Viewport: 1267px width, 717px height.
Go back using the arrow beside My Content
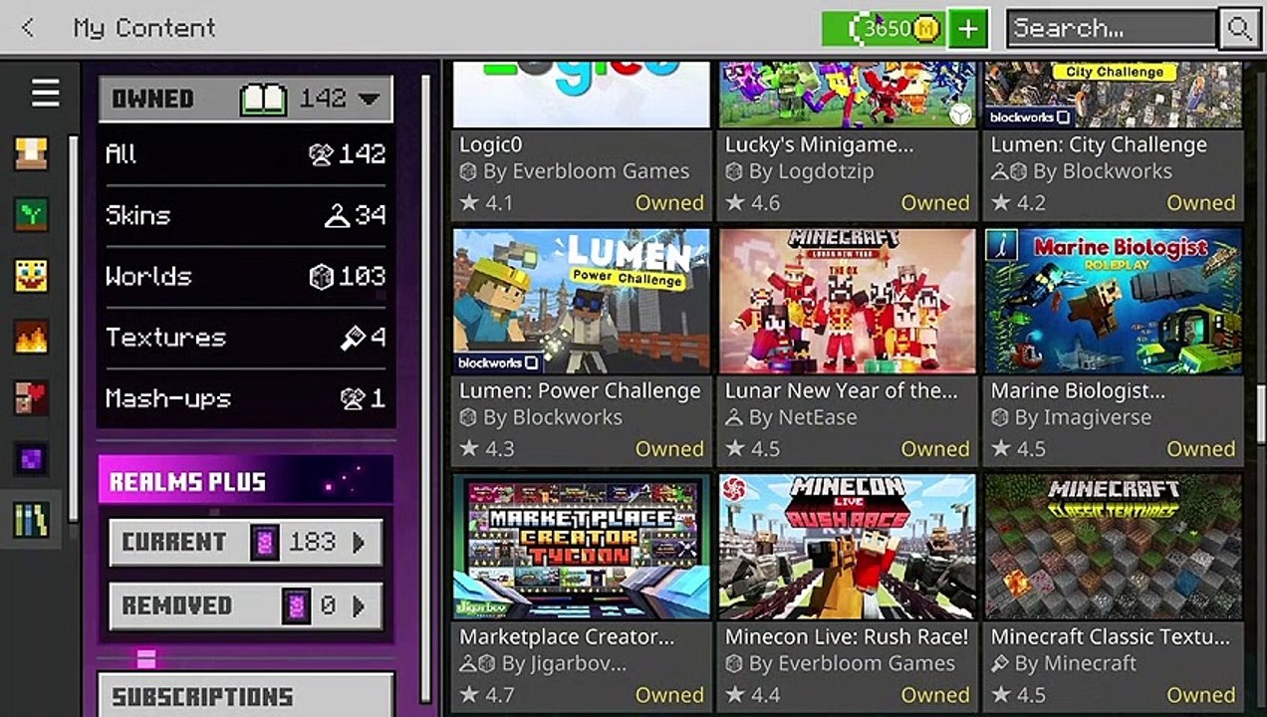pyautogui.click(x=28, y=28)
